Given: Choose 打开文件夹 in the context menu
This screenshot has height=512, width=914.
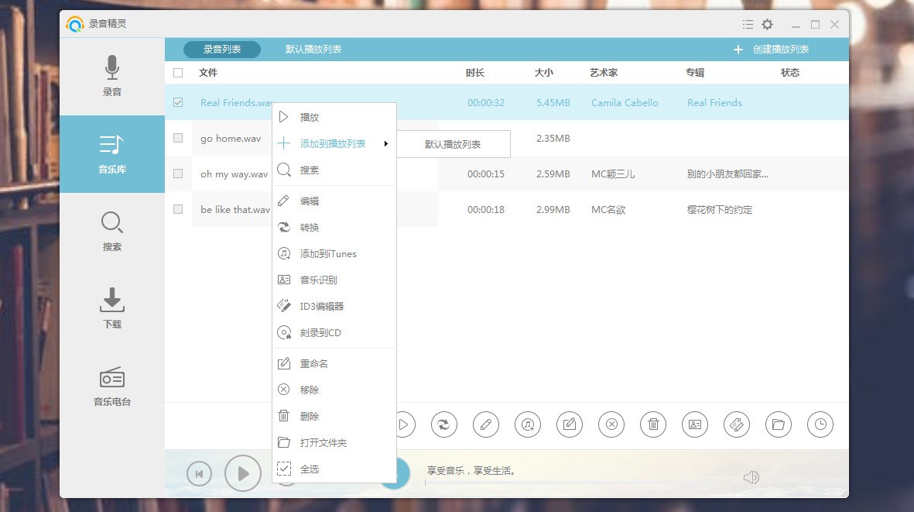Looking at the screenshot, I should tap(334, 442).
